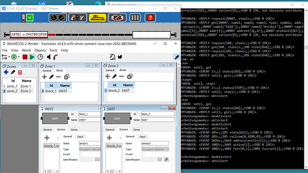Viewport: 308px width, 173px height.
Task: Open Zones tab in EAST window
Action: (137, 130)
